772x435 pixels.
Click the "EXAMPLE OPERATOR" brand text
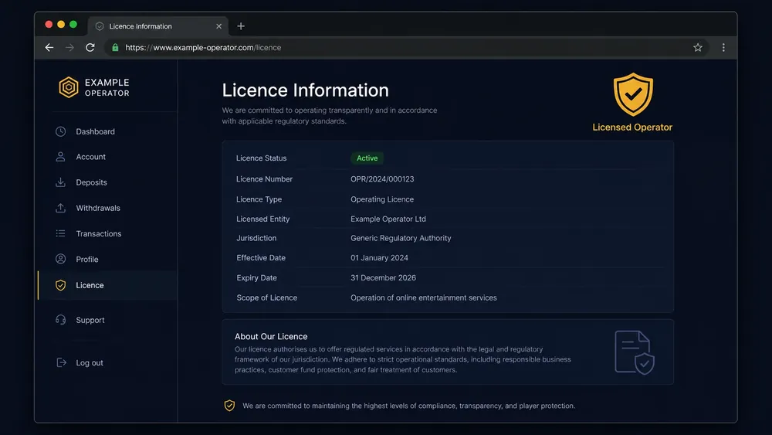point(107,87)
